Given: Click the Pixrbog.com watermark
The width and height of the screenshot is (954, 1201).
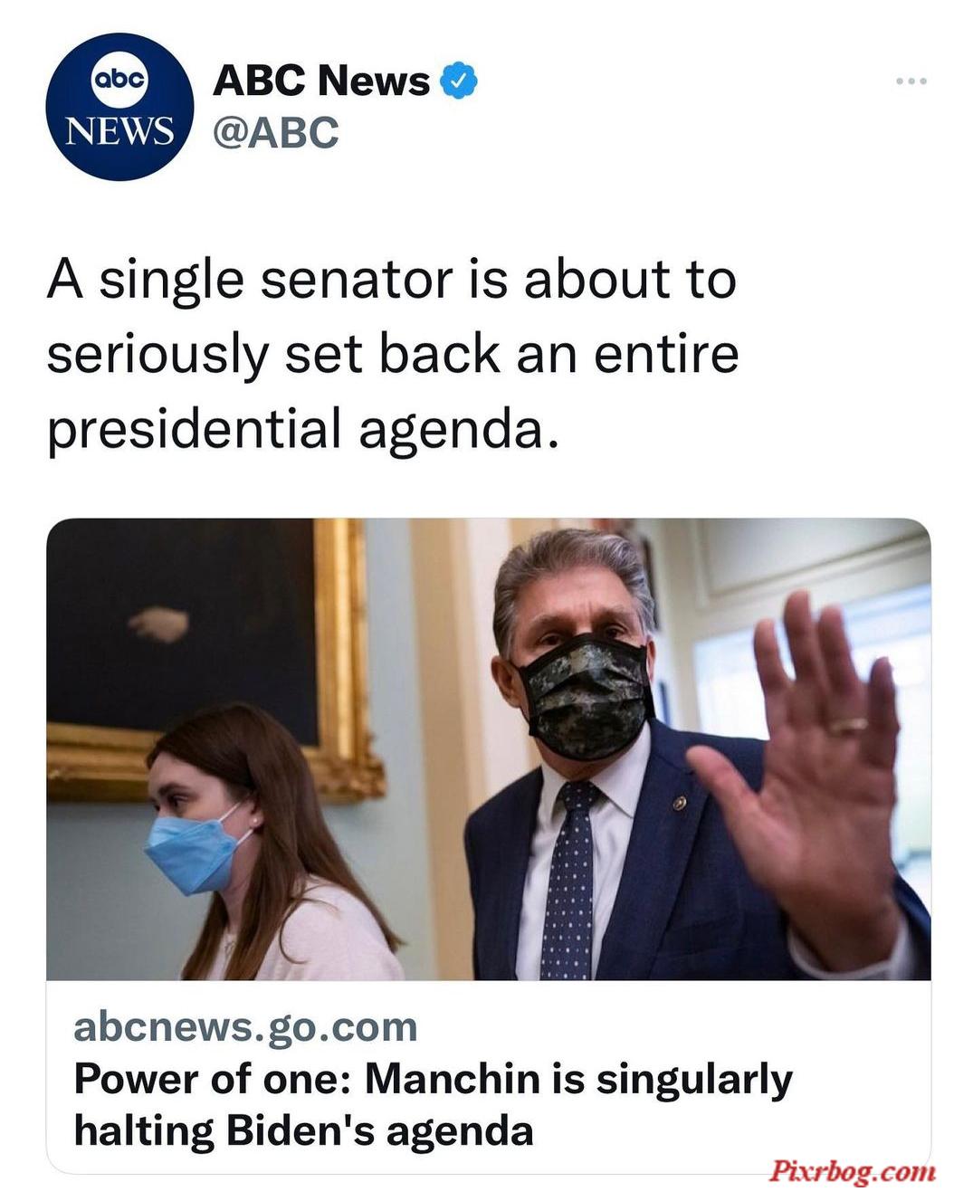Looking at the screenshot, I should [852, 1172].
